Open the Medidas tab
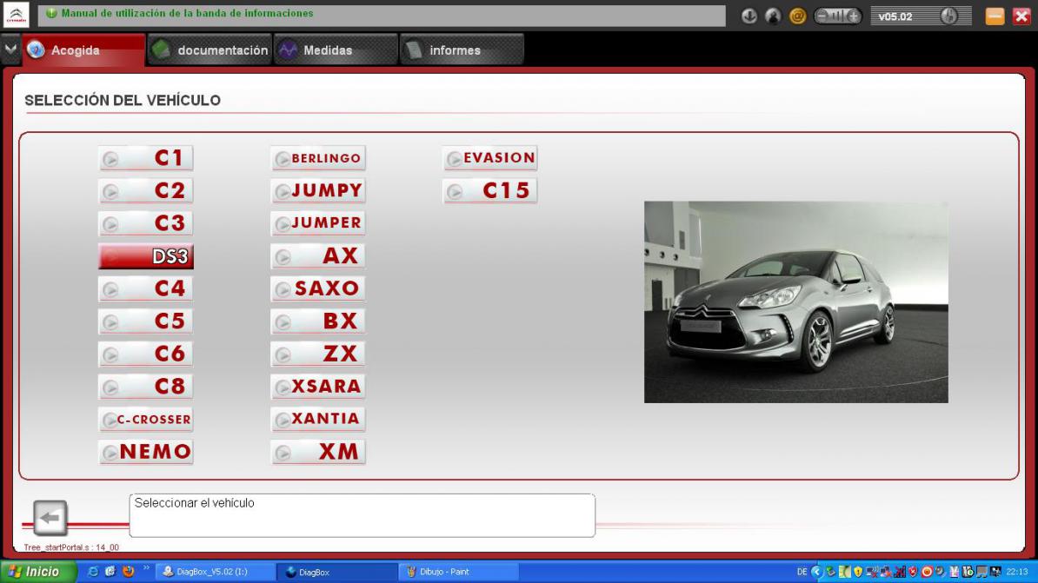 [336, 50]
